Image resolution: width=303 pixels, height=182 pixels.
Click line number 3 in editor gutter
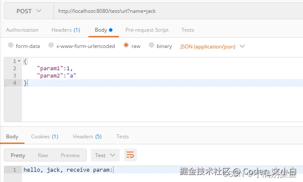coord(15,75)
